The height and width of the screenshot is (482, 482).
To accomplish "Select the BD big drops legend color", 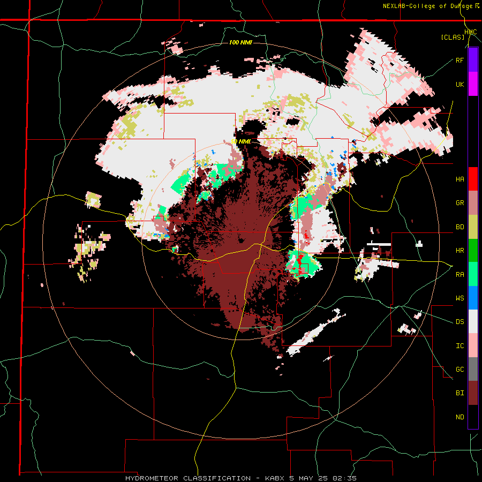I will click(x=473, y=227).
